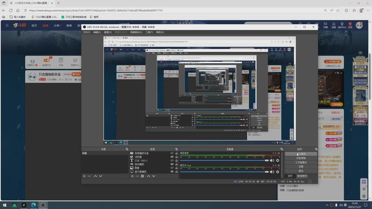
Task: Adjust 桌面音频 volume slider
Action: point(224,160)
